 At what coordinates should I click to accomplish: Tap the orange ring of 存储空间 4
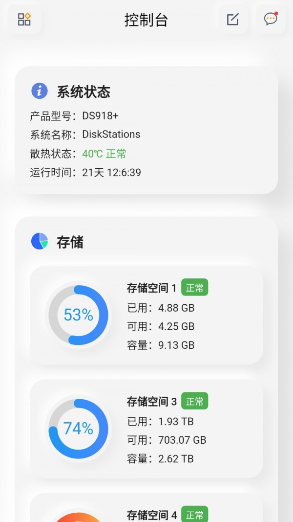pos(78,519)
